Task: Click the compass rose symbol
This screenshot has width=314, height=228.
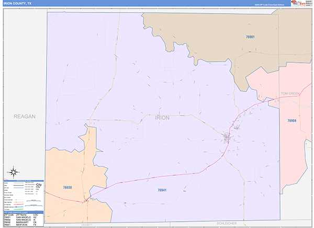Action: coord(14,172)
